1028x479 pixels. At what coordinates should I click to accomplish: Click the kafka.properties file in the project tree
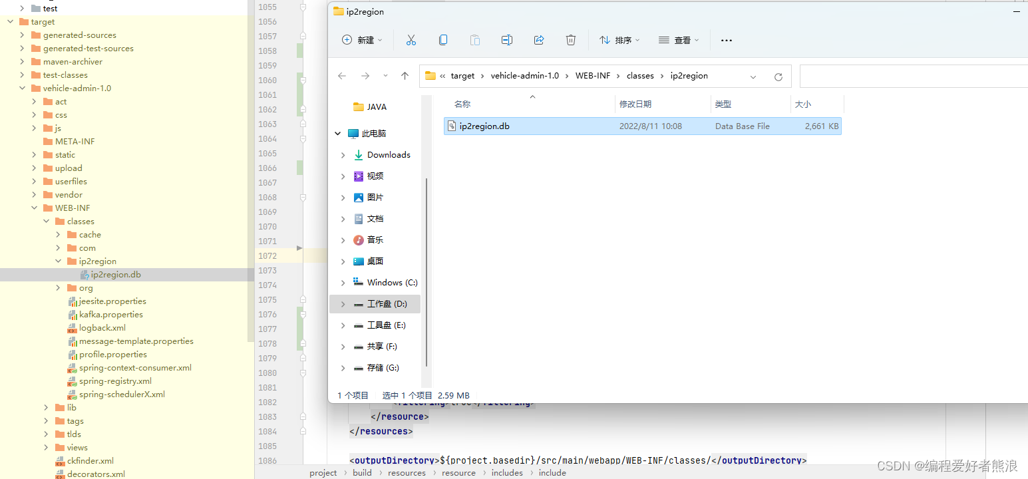click(x=112, y=314)
